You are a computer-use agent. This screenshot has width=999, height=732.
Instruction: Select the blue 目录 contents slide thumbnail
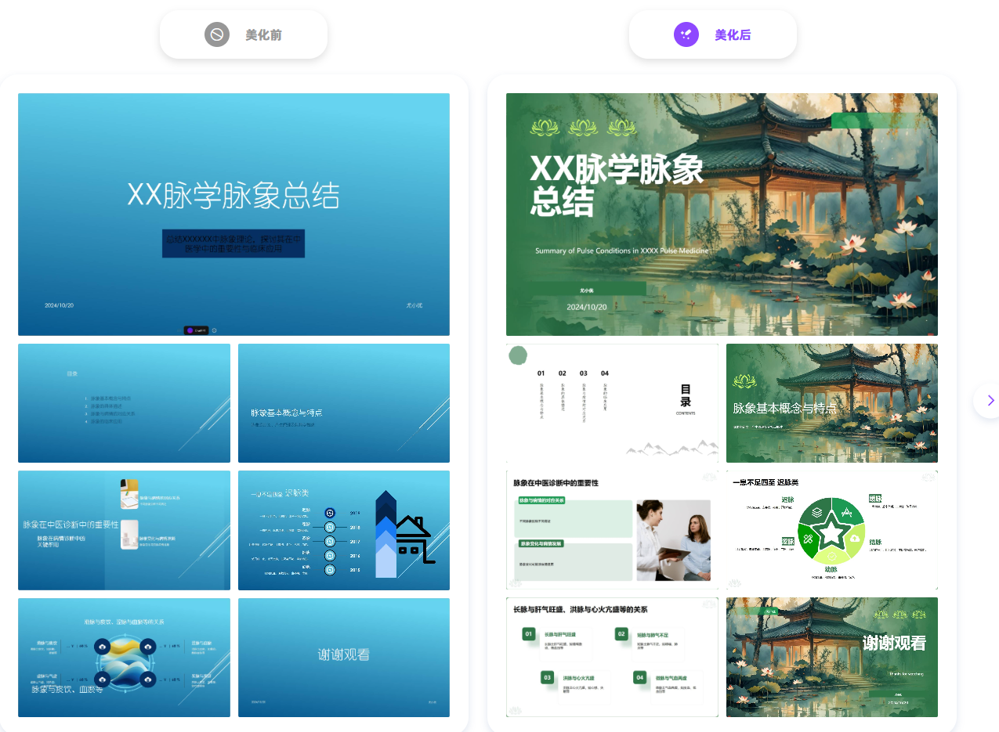(x=124, y=403)
